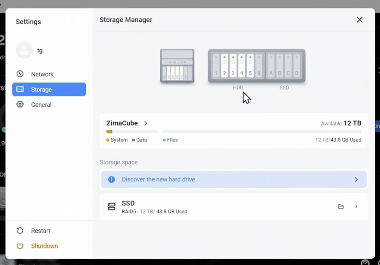Expand ZimaCube details chevron
Image resolution: width=380 pixels, height=265 pixels.
146,123
